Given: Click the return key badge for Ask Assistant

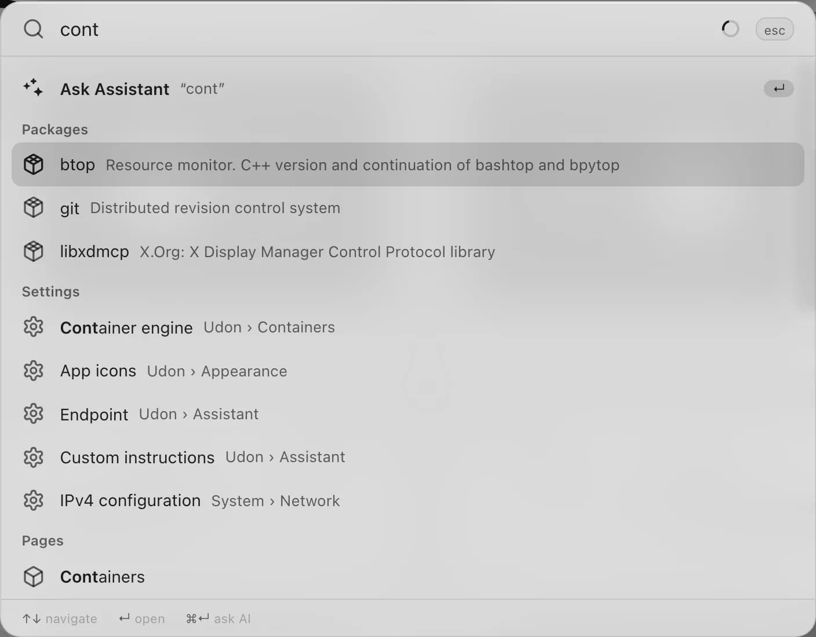Looking at the screenshot, I should pyautogui.click(x=778, y=89).
